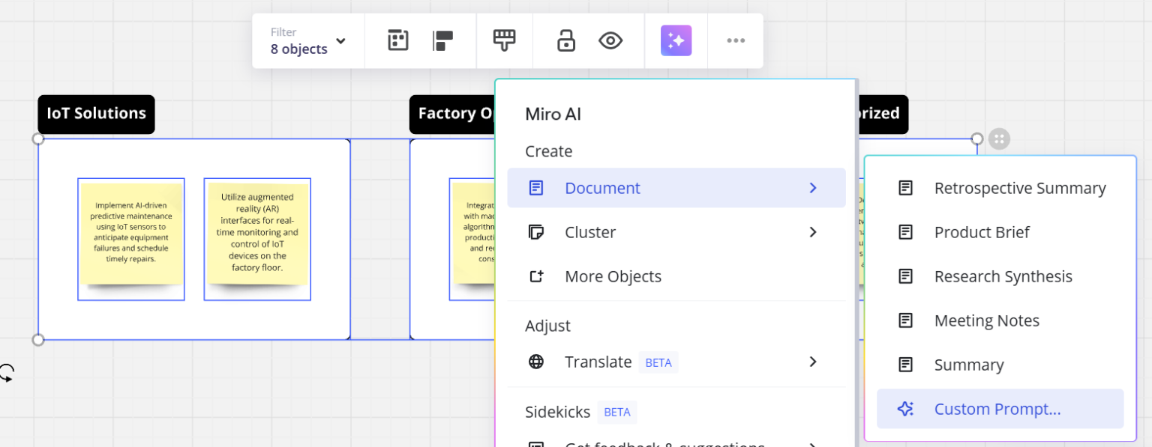The width and height of the screenshot is (1152, 447).
Task: Expand the Translate submenu
Action: click(812, 361)
